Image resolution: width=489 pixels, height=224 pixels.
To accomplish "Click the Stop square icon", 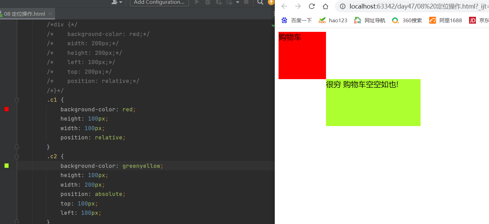I will [x=246, y=2].
